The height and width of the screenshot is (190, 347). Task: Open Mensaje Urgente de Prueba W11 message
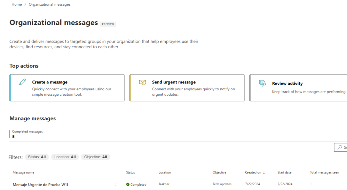pos(40,185)
